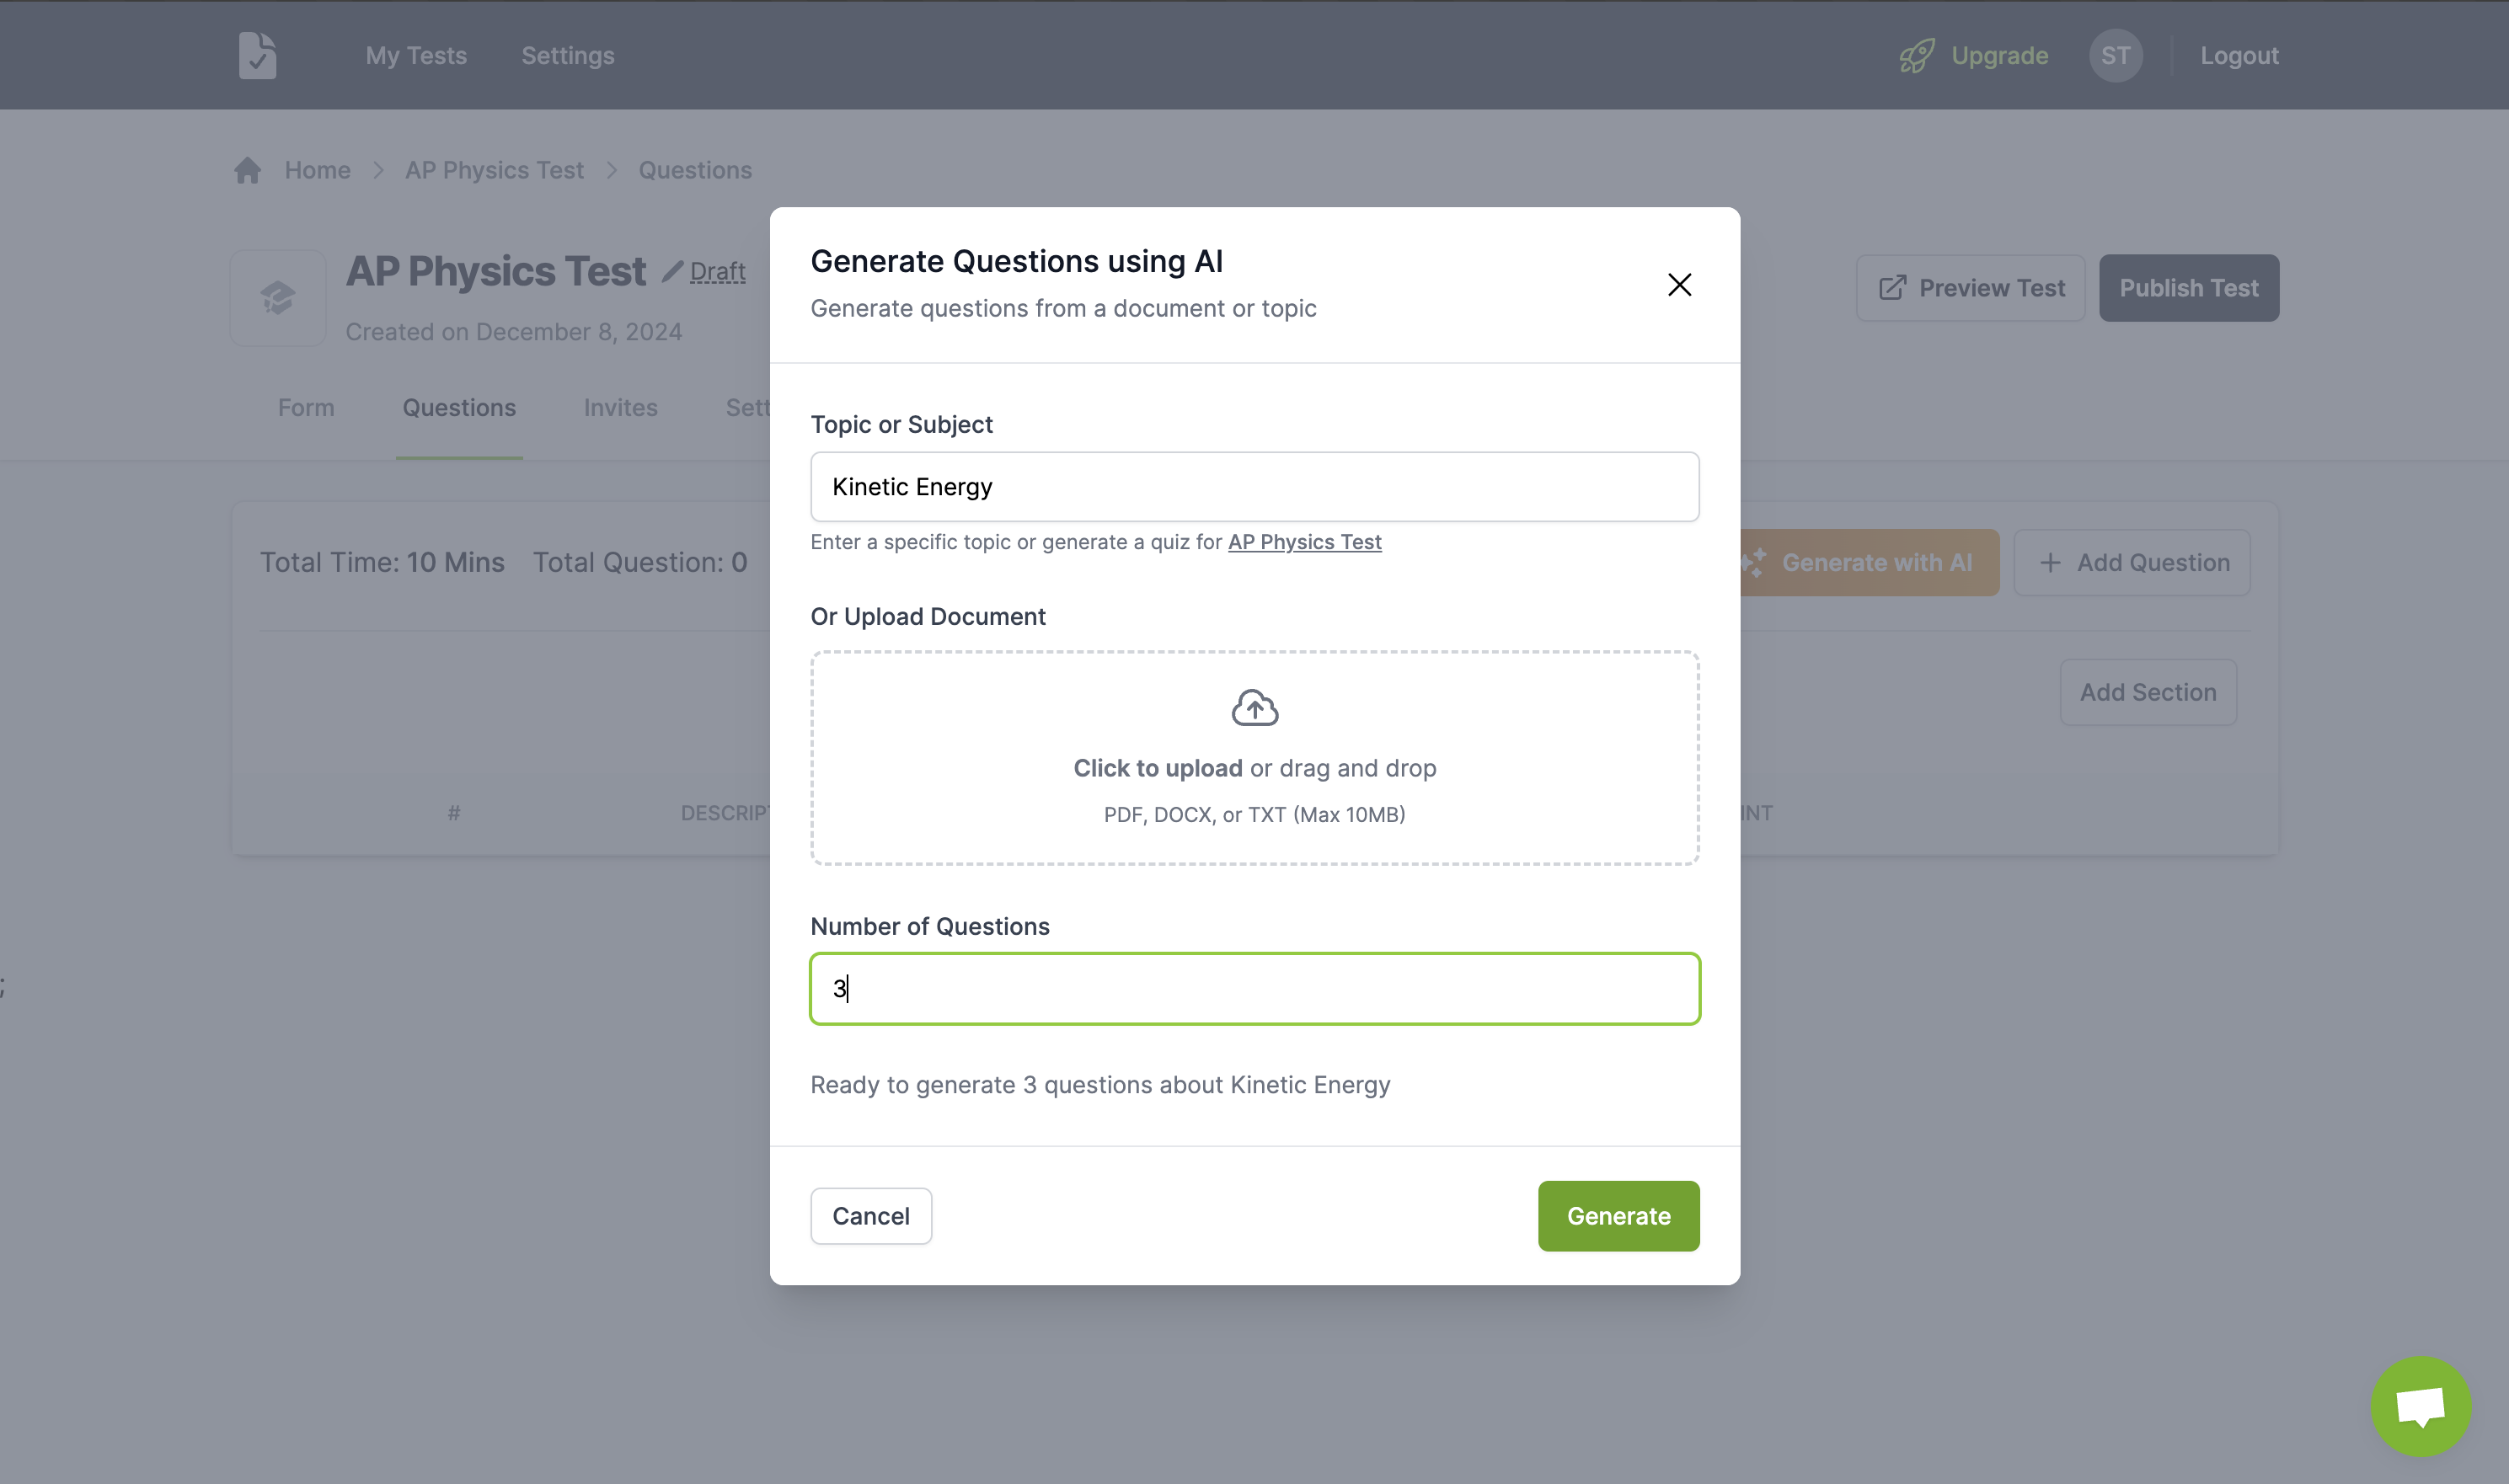Switch to the Invites tab
The image size is (2509, 1484).
tap(620, 408)
